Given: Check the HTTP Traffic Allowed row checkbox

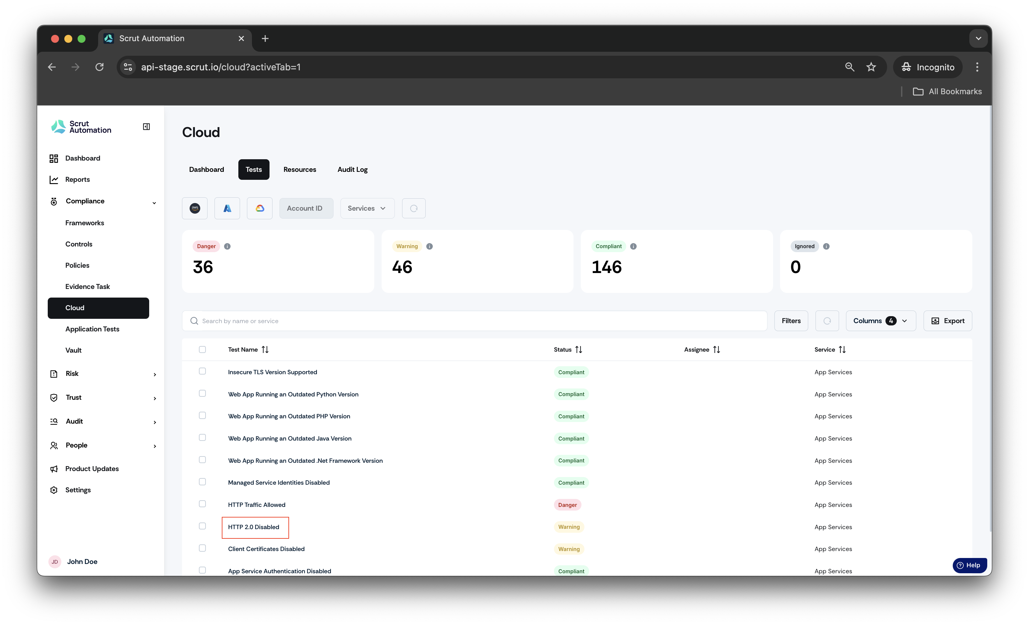Looking at the screenshot, I should (x=202, y=504).
